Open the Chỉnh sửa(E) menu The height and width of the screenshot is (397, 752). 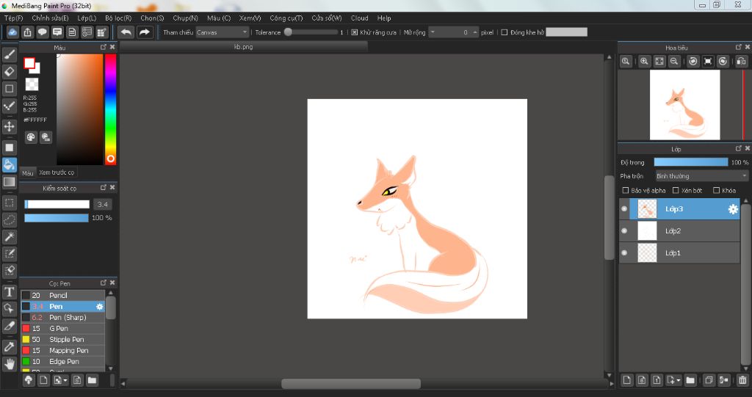click(50, 18)
